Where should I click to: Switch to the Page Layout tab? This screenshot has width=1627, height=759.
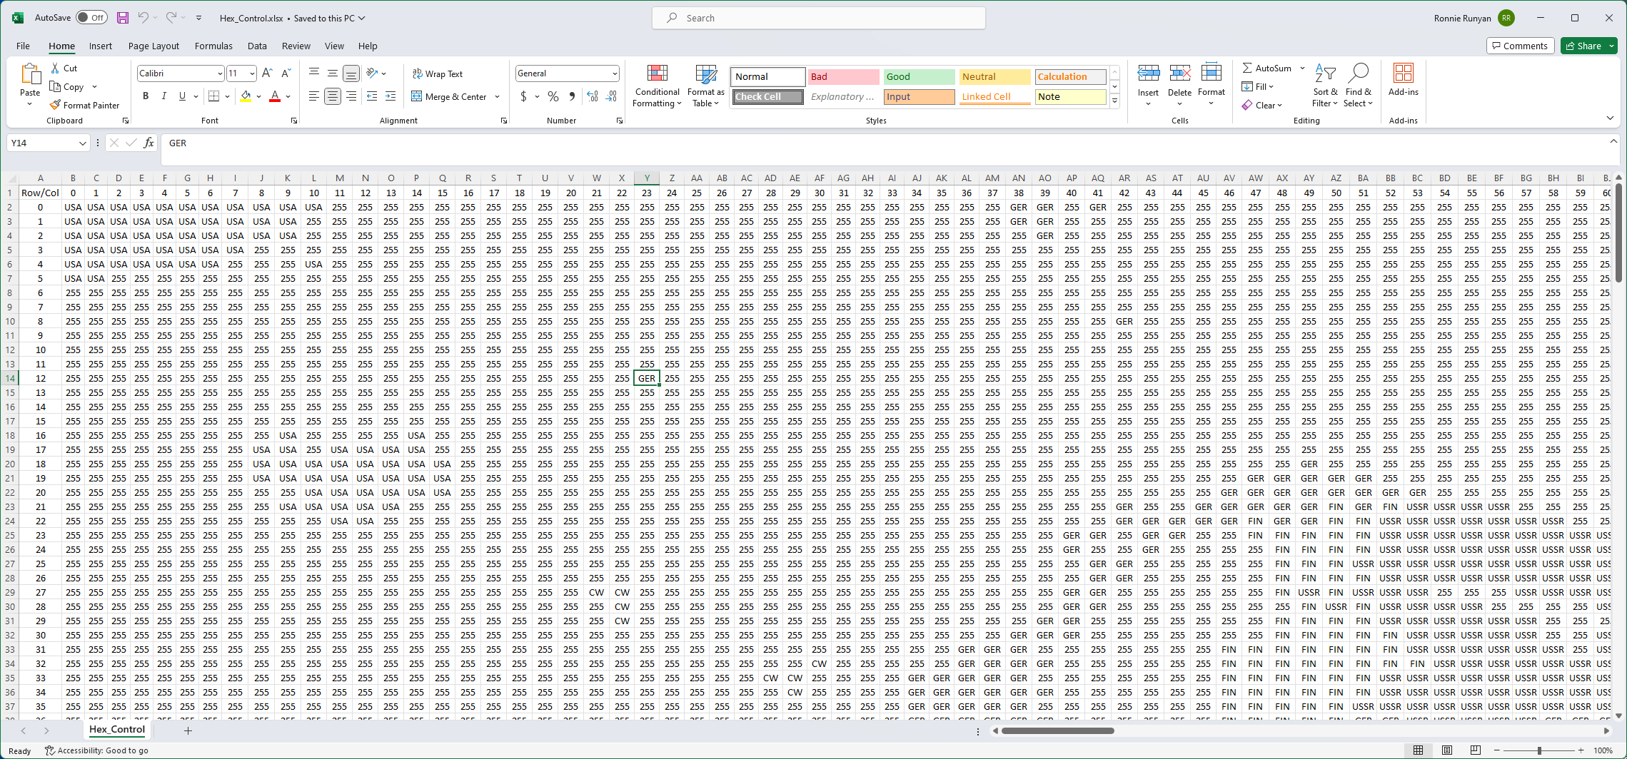(x=153, y=46)
